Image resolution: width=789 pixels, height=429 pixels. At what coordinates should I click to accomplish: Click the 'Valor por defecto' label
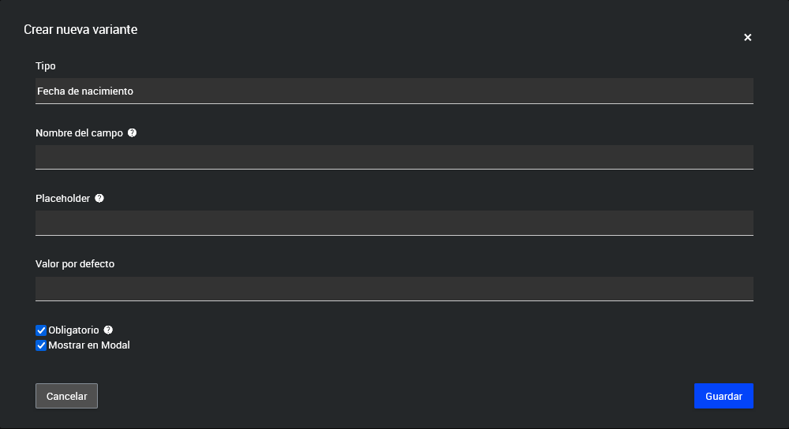(75, 263)
